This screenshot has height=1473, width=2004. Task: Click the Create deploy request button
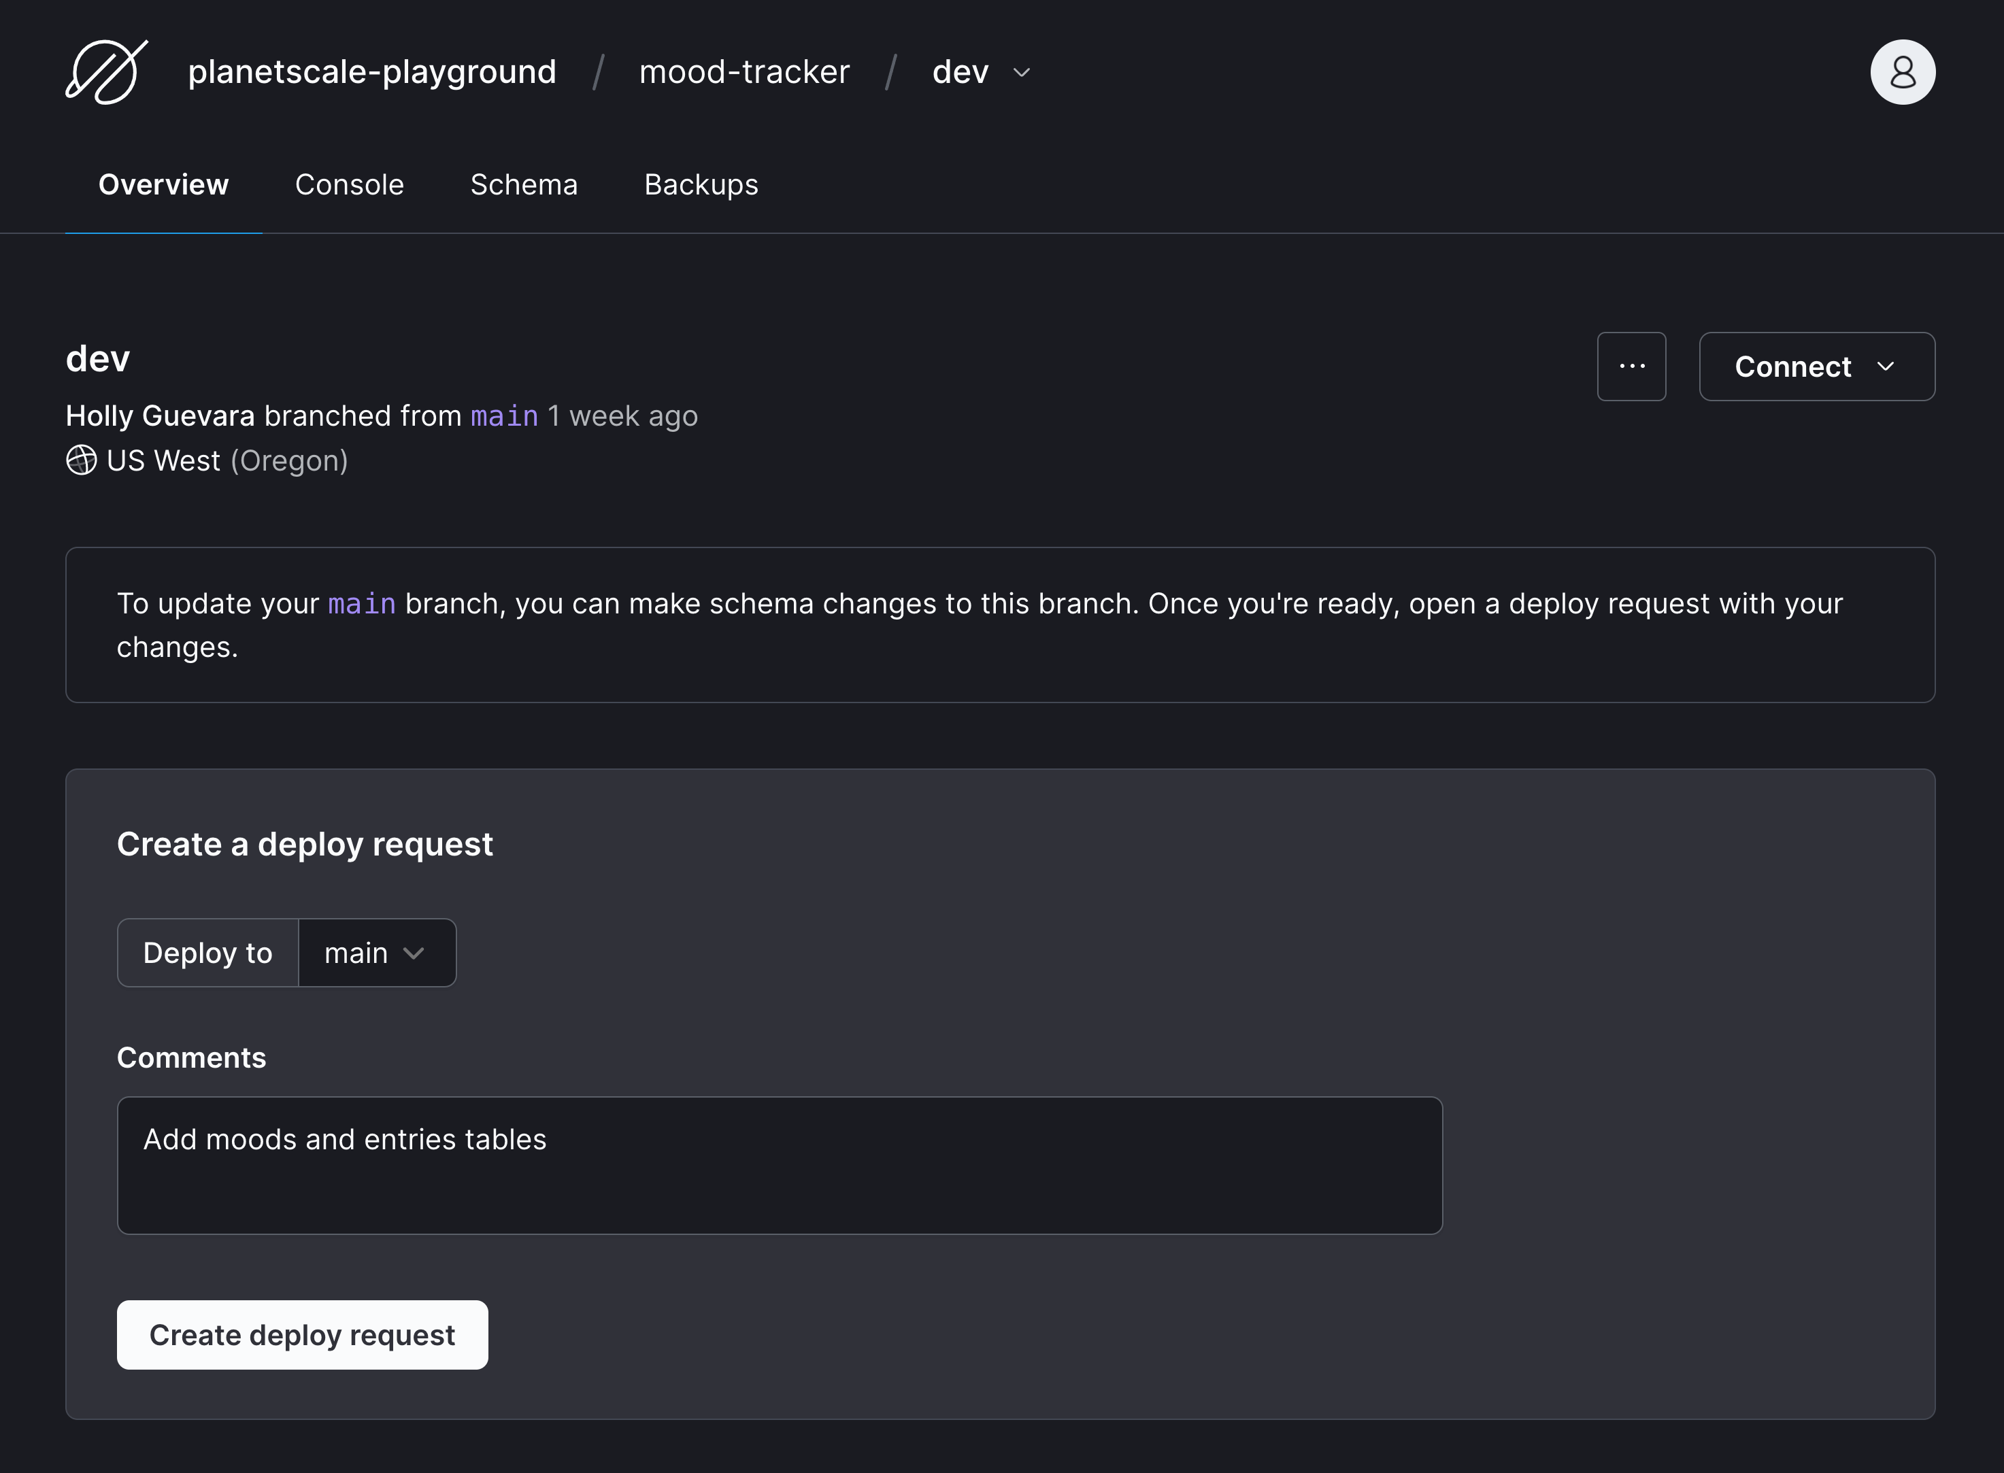302,1334
